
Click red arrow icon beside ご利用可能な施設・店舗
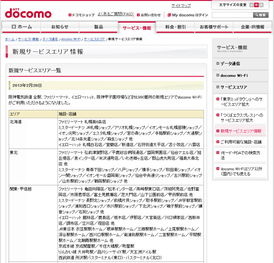coord(218,142)
